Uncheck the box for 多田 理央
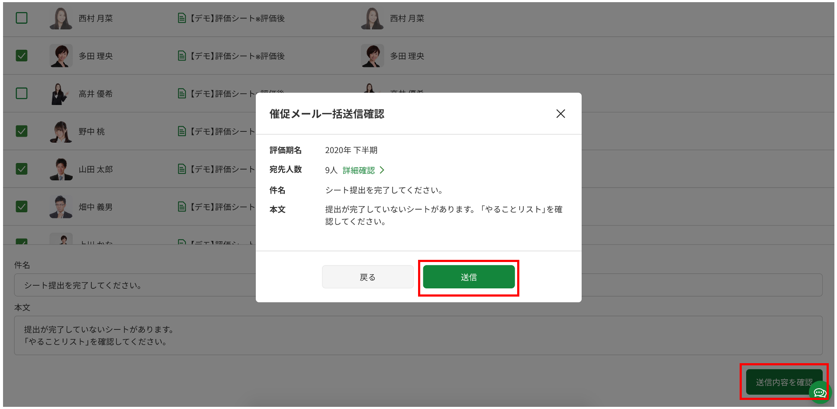The image size is (837, 409). coord(22,56)
